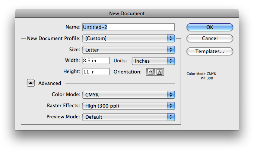Image resolution: width=254 pixels, height=151 pixels.
Task: Click the Width field showing 8.5 in
Action: point(96,60)
